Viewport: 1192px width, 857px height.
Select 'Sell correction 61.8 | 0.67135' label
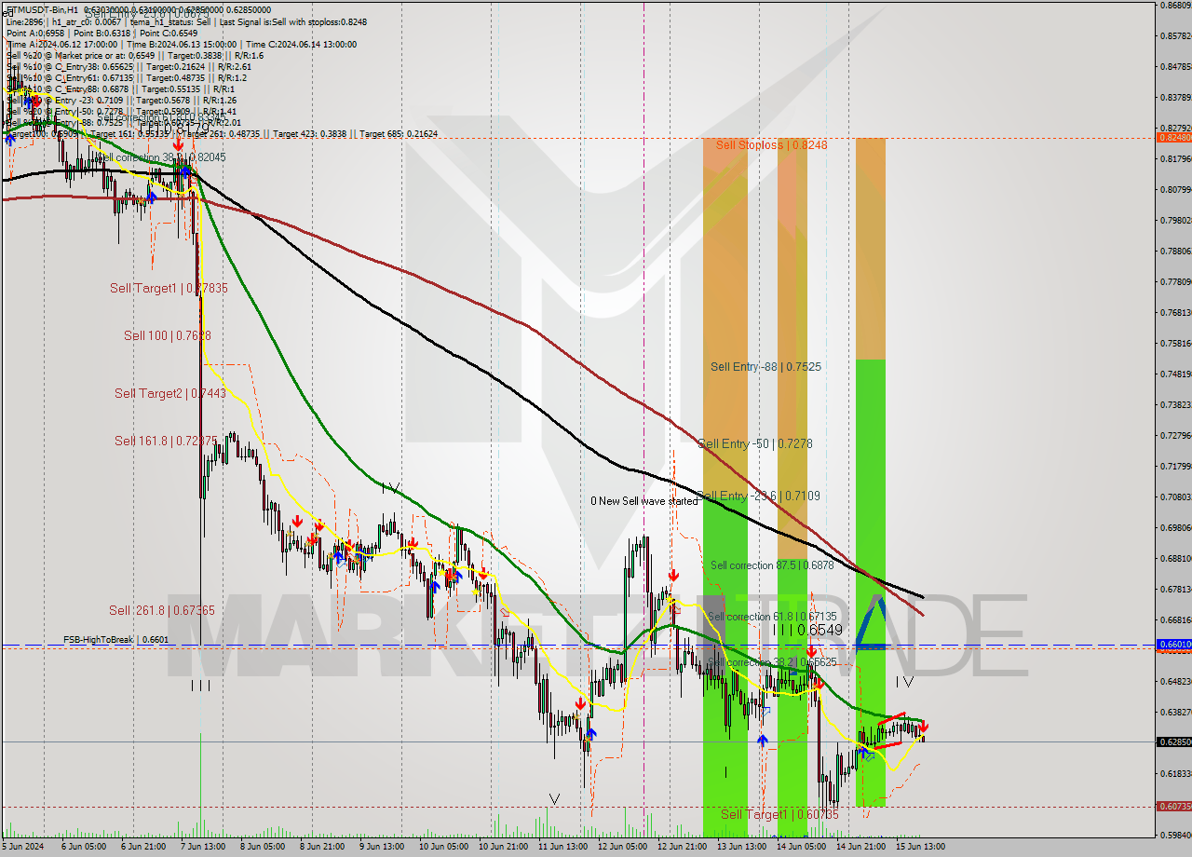[772, 617]
